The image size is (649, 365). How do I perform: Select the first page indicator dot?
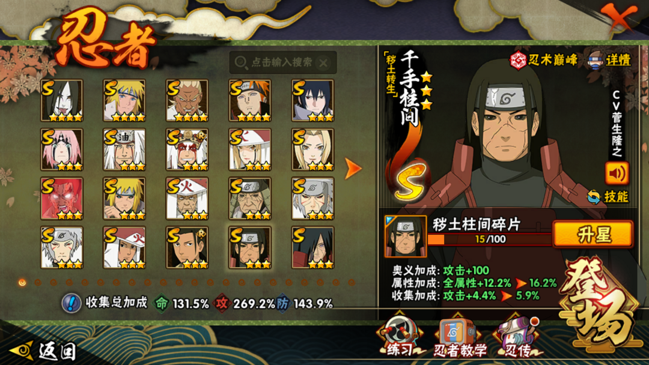click(x=22, y=282)
